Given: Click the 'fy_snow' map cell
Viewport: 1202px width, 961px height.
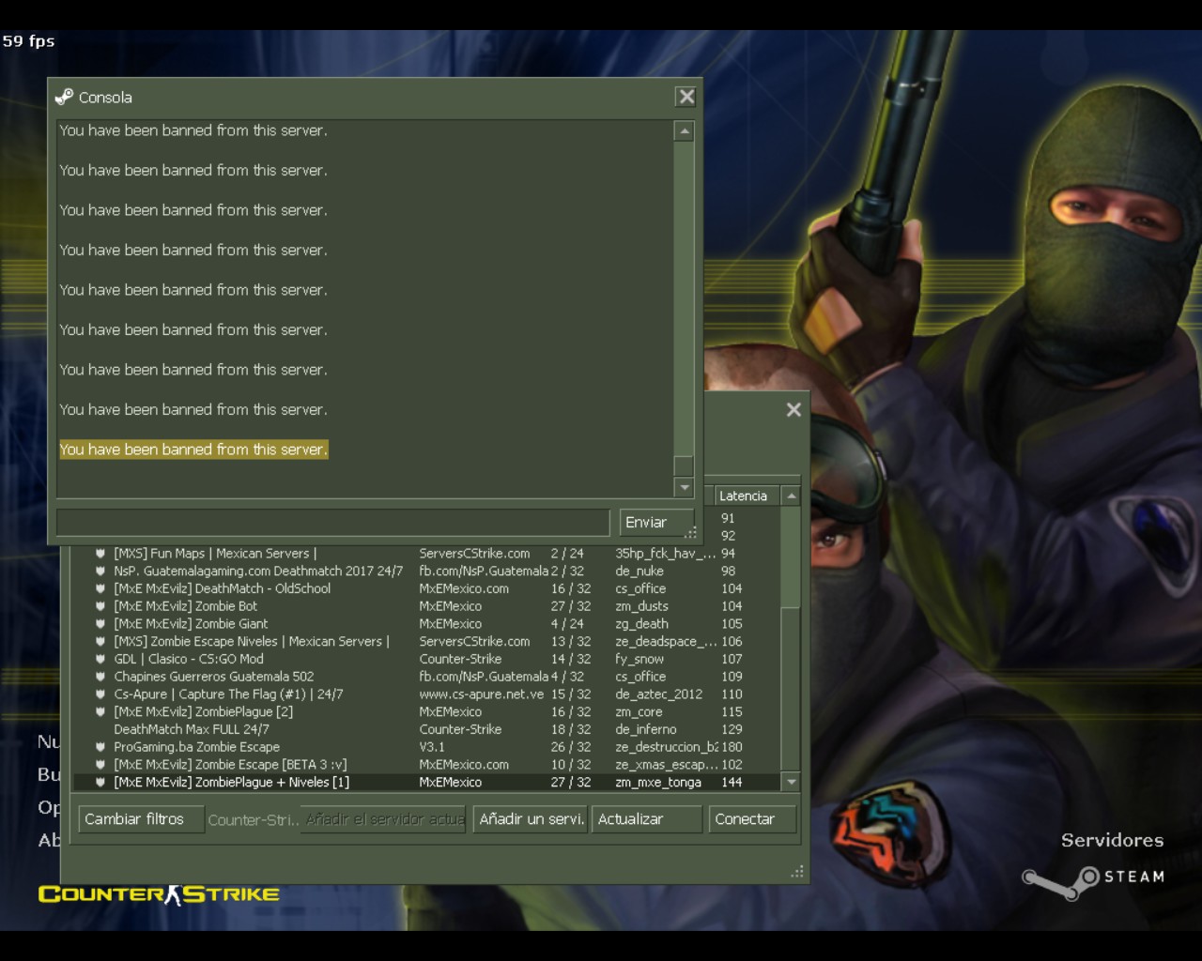Looking at the screenshot, I should coord(640,659).
